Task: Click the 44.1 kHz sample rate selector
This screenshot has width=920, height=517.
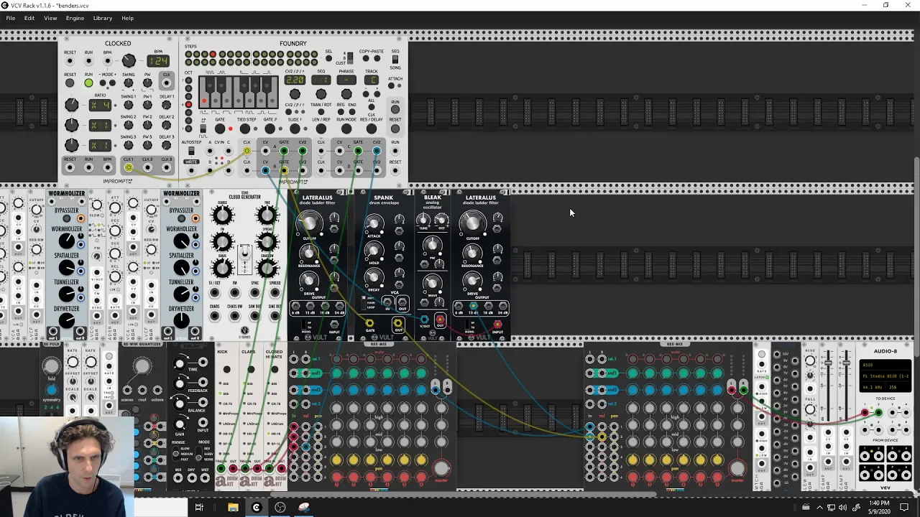Action: (873, 387)
